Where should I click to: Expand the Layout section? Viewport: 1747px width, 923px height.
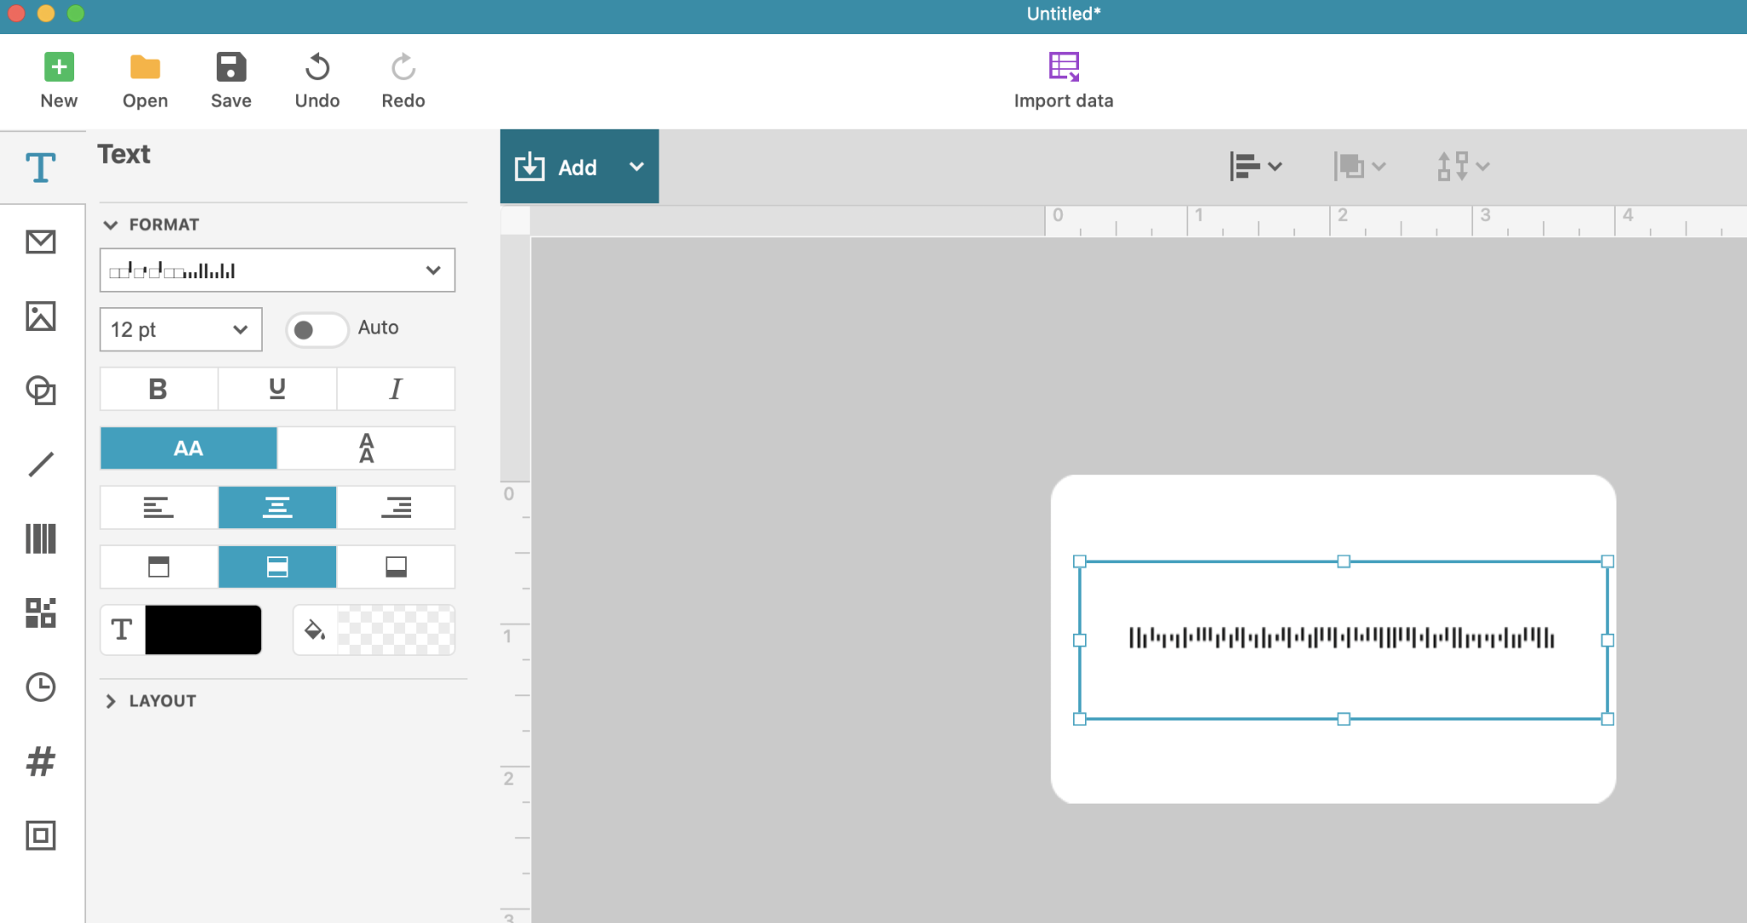[x=161, y=700]
